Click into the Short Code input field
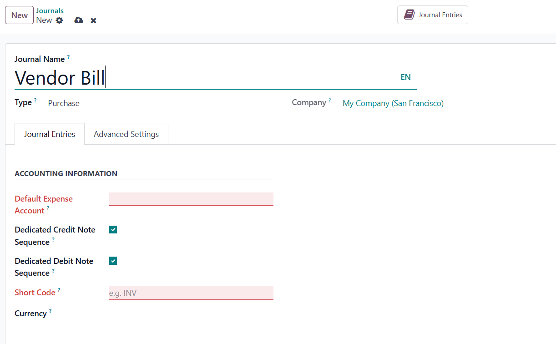Viewport: 556px width, 344px height. [191, 293]
